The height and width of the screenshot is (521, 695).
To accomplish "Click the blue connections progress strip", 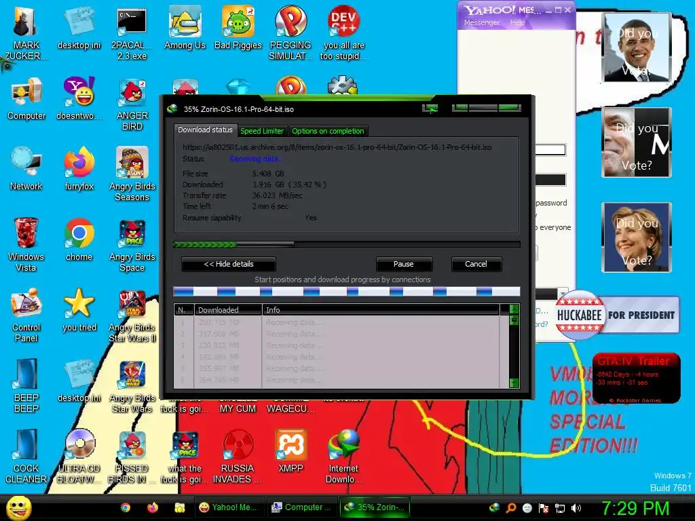I will click(346, 292).
